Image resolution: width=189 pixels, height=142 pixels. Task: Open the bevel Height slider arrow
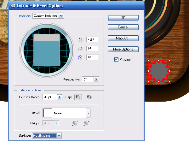pos(56,123)
